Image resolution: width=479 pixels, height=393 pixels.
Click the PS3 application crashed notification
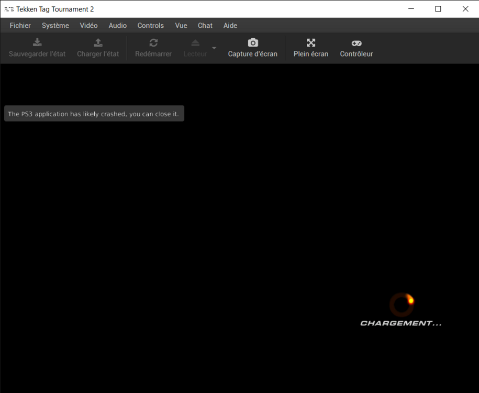coord(94,114)
